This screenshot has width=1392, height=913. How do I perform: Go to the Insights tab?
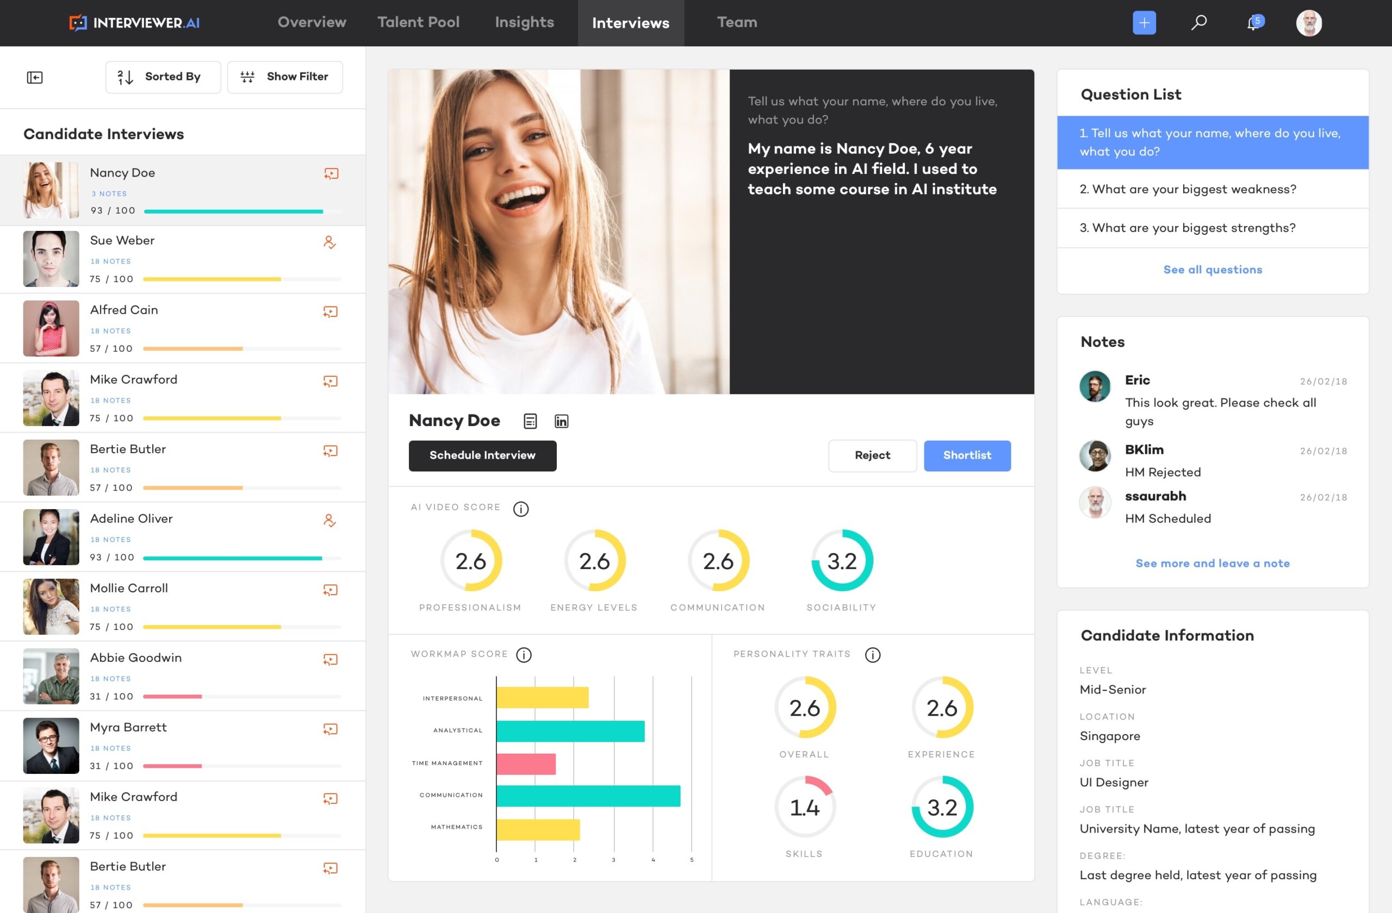point(524,22)
